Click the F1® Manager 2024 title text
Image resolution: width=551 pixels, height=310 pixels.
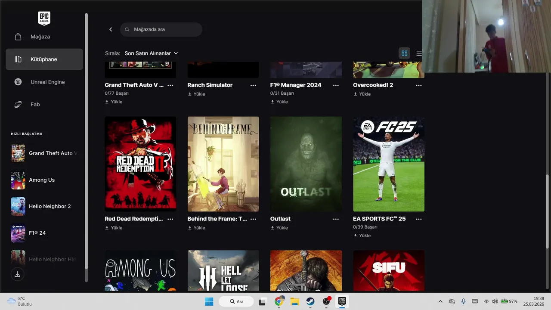[x=296, y=85]
